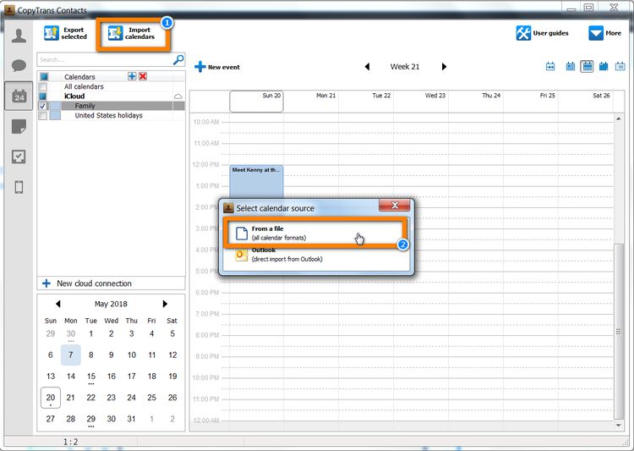Viewport: 634px width, 451px height.
Task: Create a New event
Action: (217, 67)
